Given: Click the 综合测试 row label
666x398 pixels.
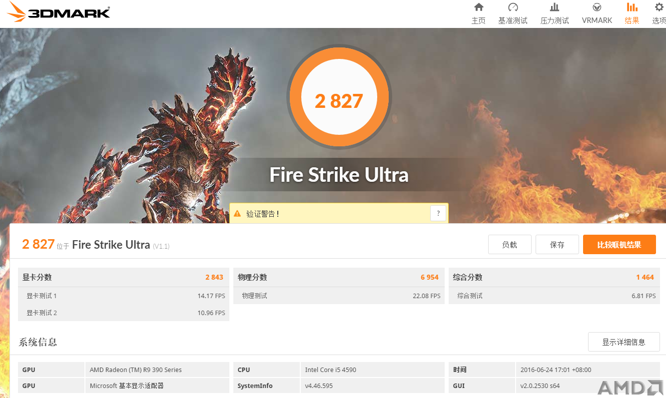Looking at the screenshot, I should pos(470,296).
